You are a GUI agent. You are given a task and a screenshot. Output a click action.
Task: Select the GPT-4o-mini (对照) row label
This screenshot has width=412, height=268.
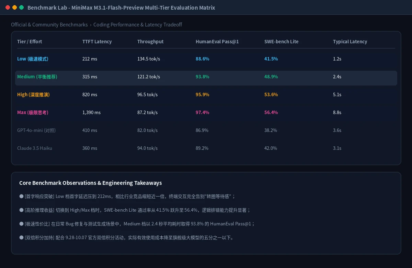pyautogui.click(x=36, y=130)
